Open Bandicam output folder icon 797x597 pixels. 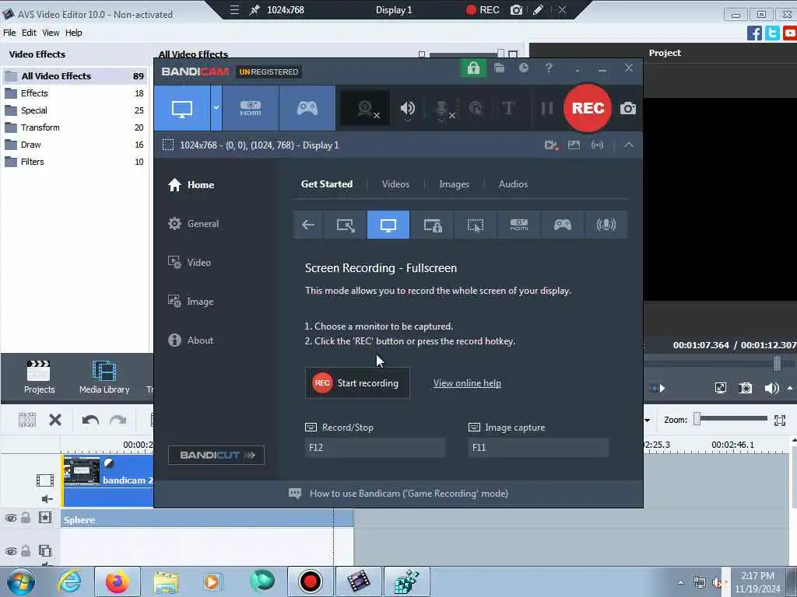coord(499,68)
